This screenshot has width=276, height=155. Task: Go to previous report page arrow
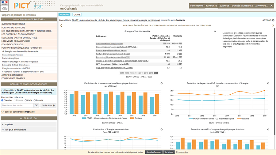[x=61, y=26]
